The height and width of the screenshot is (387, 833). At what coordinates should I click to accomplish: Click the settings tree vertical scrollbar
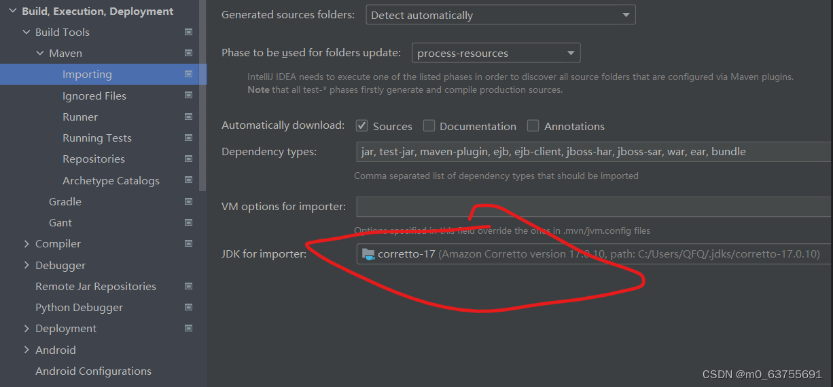point(202,95)
